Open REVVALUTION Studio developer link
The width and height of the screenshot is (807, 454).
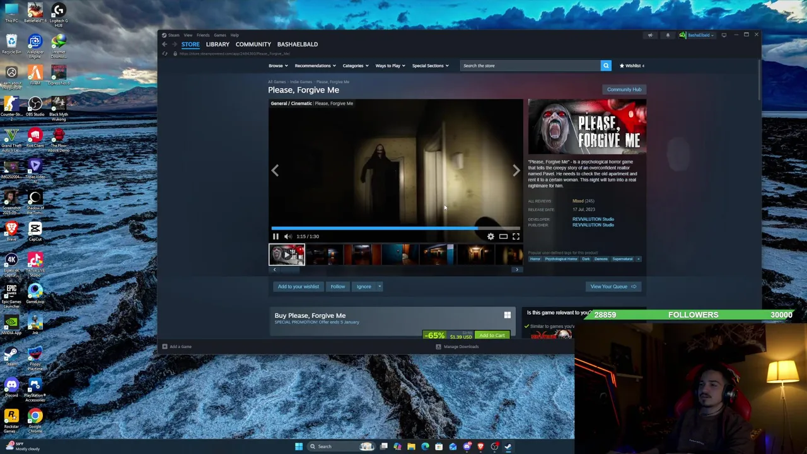click(x=593, y=219)
